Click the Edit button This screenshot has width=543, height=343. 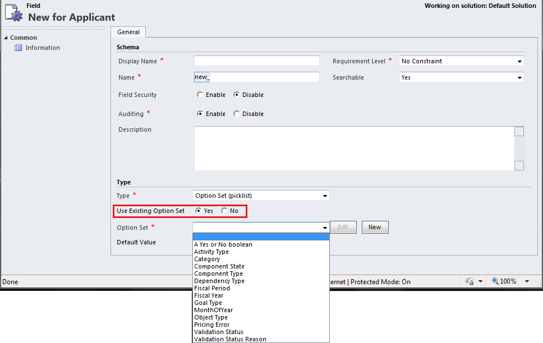pyautogui.click(x=343, y=227)
